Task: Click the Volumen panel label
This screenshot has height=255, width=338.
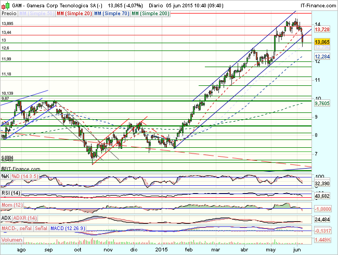Action: [11, 239]
